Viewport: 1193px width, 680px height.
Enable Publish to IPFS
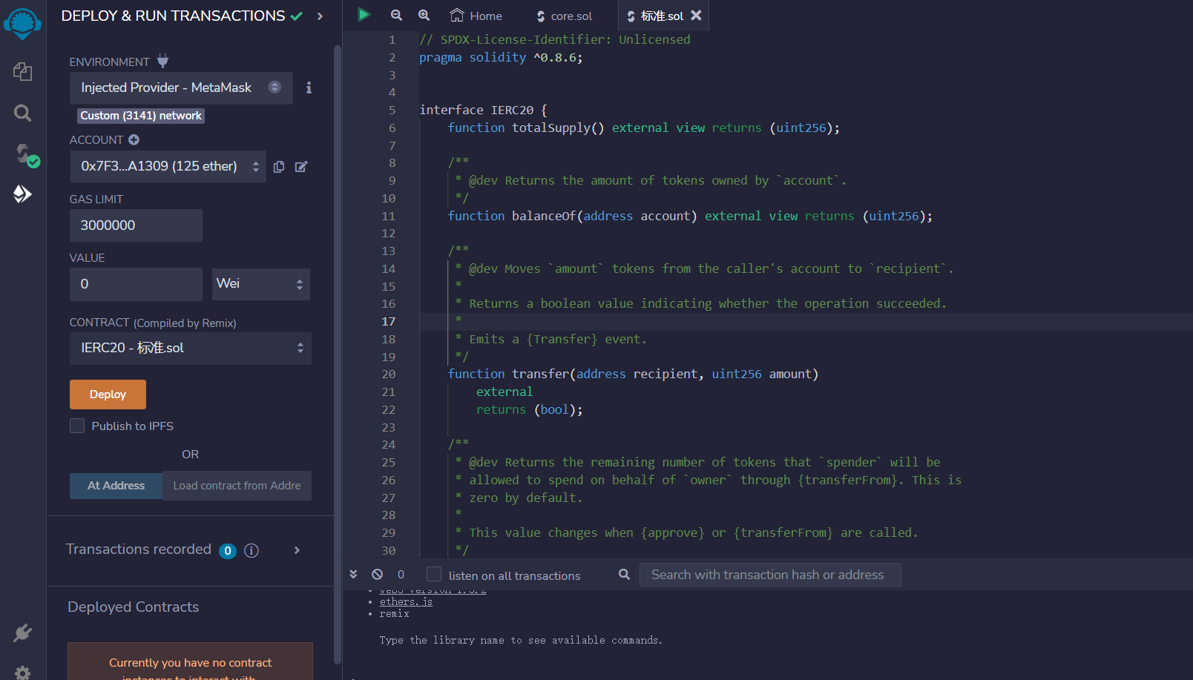(x=77, y=426)
